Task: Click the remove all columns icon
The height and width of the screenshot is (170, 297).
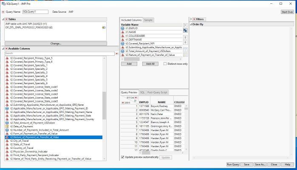Action: [x=185, y=30]
